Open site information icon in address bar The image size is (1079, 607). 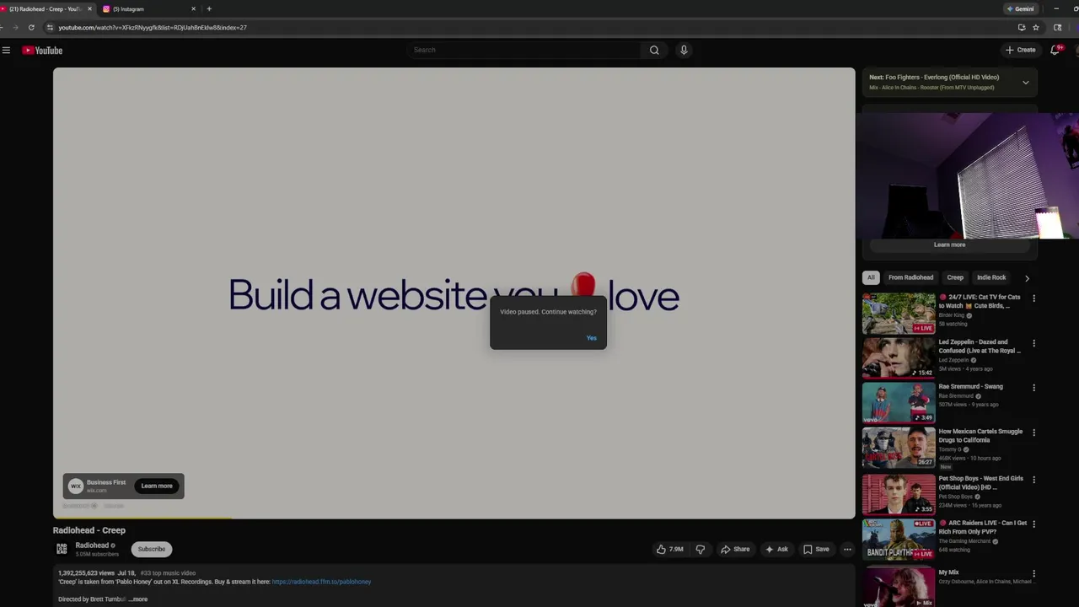point(50,27)
